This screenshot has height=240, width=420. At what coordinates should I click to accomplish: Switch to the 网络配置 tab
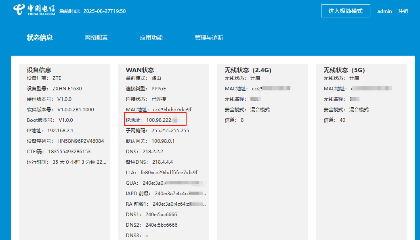(x=96, y=37)
